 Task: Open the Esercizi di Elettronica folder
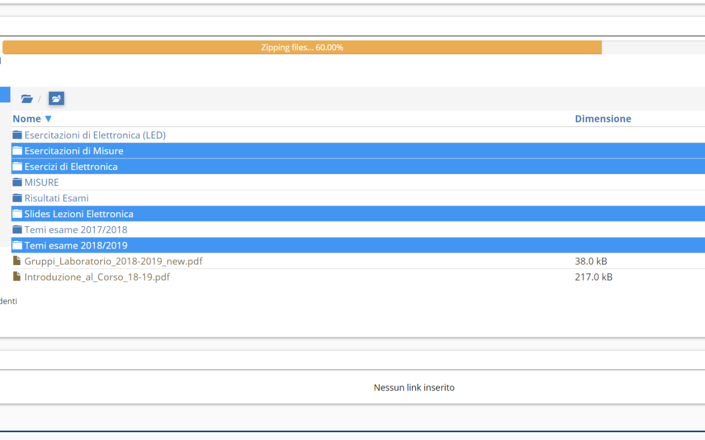[70, 166]
